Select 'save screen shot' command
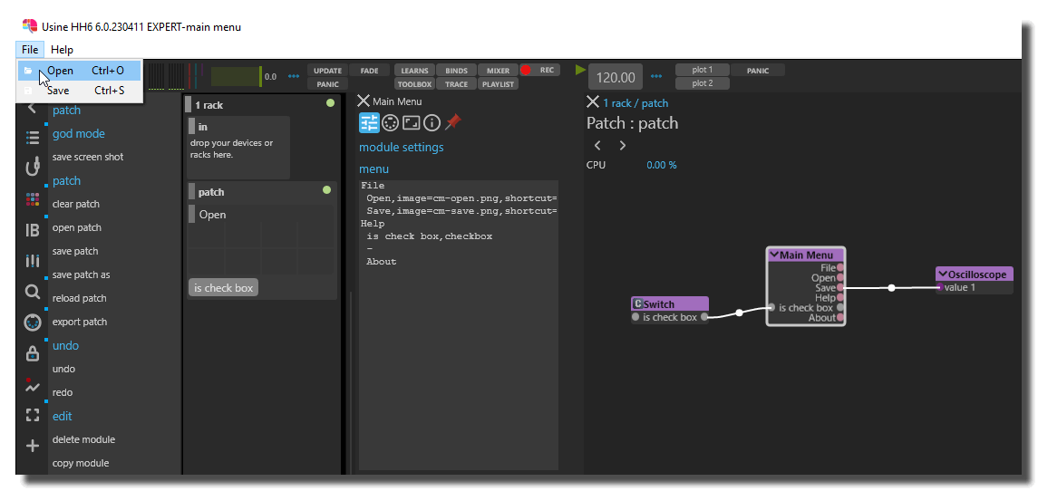The image size is (1038, 491). coord(88,157)
